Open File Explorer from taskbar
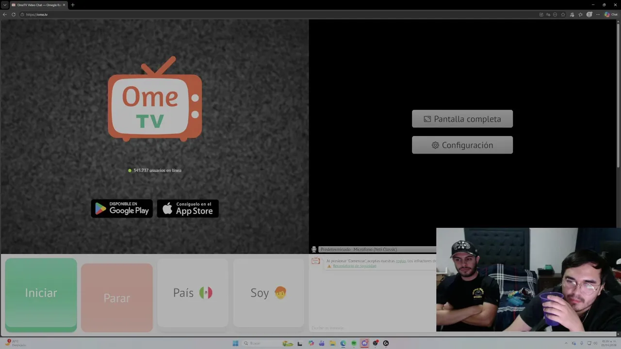The width and height of the screenshot is (621, 349). [333, 343]
